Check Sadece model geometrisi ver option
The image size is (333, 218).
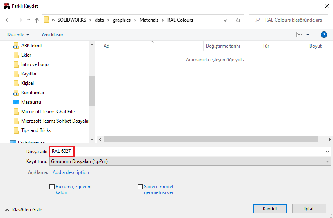(140, 187)
